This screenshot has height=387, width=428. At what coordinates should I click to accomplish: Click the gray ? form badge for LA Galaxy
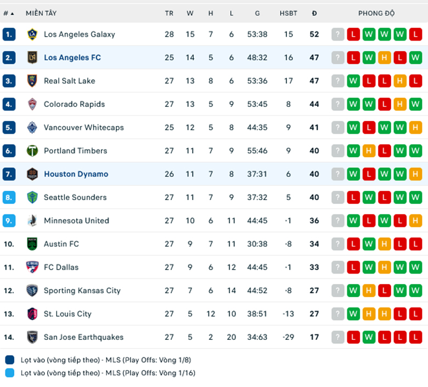pyautogui.click(x=337, y=34)
